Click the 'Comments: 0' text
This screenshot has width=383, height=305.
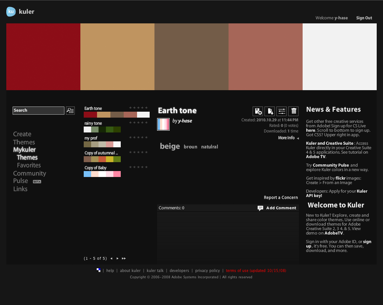(171, 208)
